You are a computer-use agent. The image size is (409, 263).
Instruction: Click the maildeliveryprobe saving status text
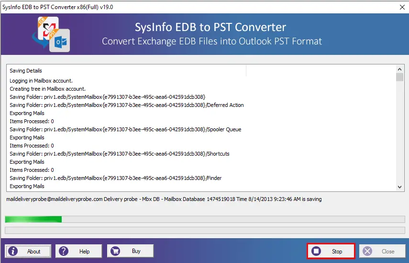164,199
